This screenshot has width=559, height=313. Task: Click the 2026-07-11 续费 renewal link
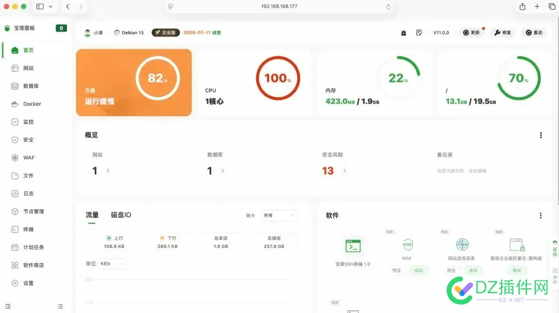point(202,33)
